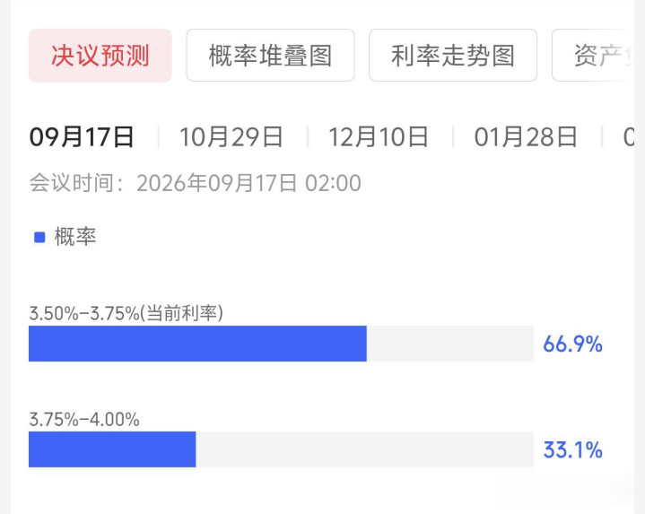Click the 会议时间 2026年09月17日 text
This screenshot has height=514, width=645.
click(196, 183)
